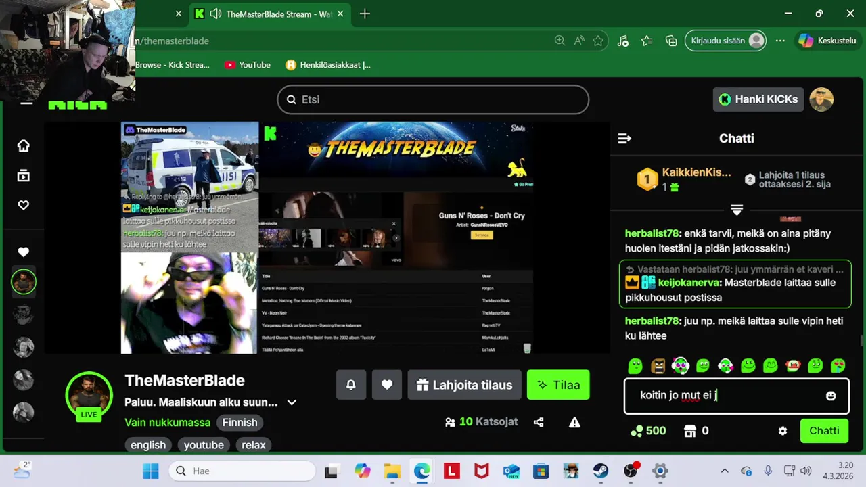Screen dimensions: 866x487
Task: Share the stream via share icon
Action: (539, 422)
